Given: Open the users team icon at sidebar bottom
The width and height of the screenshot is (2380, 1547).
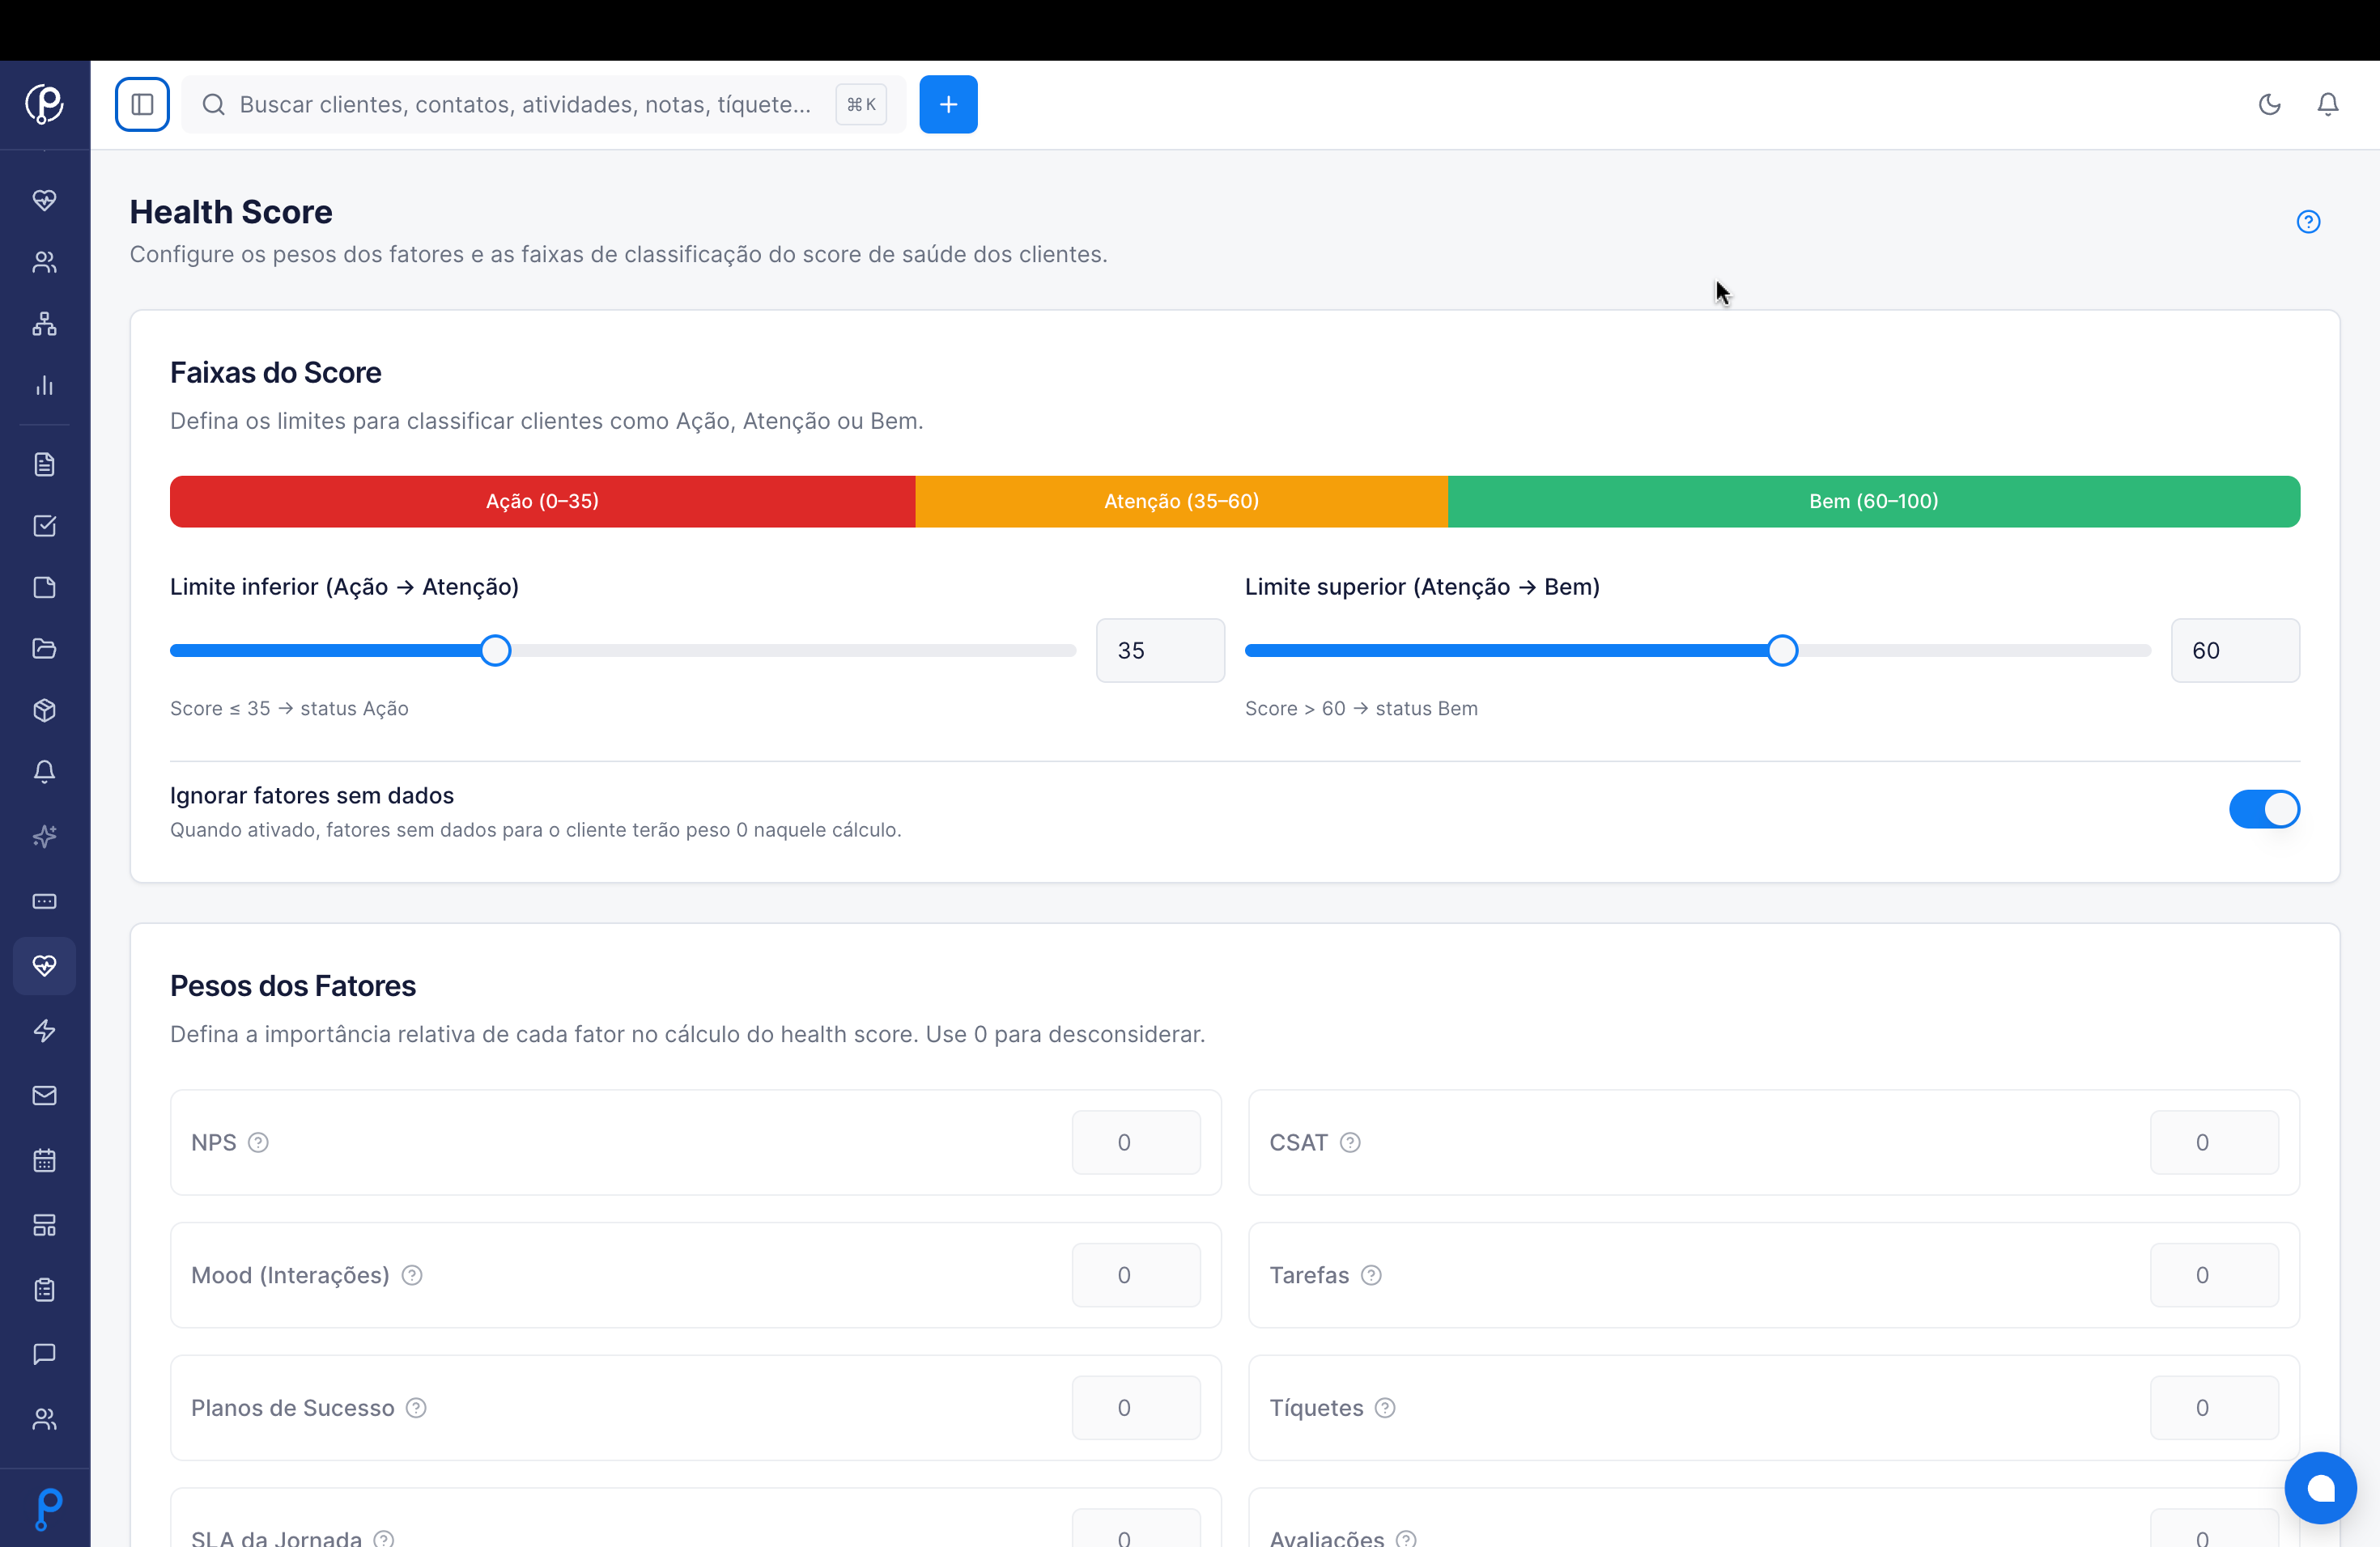Looking at the screenshot, I should tap(44, 1419).
